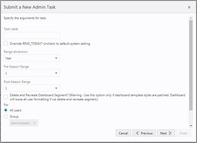This screenshot has width=197, height=143.
Task: Select the All users radio button
Action: 6,110
